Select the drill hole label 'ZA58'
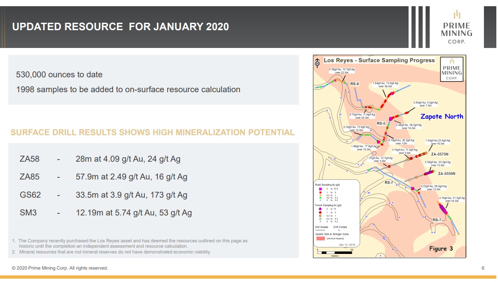Image resolution: width=498 pixels, height=282 pixels. click(x=29, y=159)
